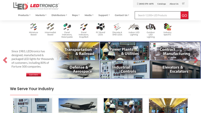The height and width of the screenshot is (113, 201).
Task: Select Panel Indicators, Relampable icon
Action: [x=67, y=27]
